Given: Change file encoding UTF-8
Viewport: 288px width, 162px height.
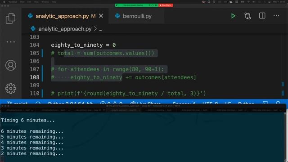Looking at the screenshot, I should 210,103.
